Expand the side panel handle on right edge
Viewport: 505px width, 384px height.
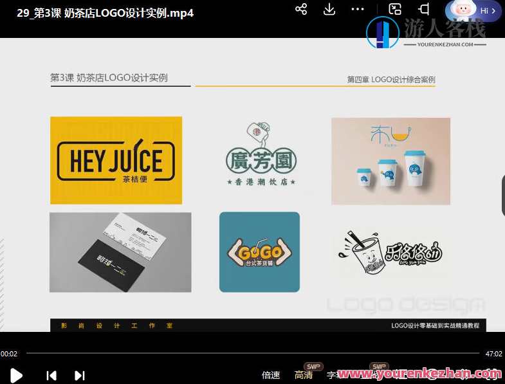pos(502,192)
